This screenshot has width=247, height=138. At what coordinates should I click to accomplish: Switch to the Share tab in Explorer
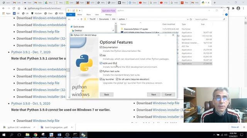point(88,15)
